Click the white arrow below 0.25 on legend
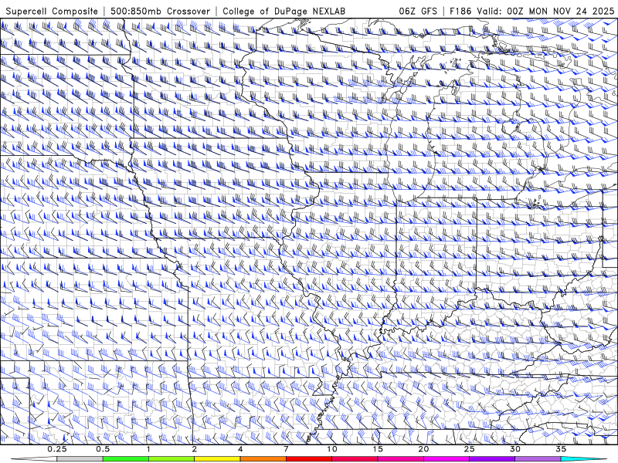The width and height of the screenshot is (618, 463). (x=34, y=459)
